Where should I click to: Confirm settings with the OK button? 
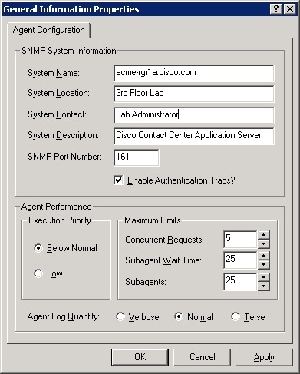[x=140, y=357]
